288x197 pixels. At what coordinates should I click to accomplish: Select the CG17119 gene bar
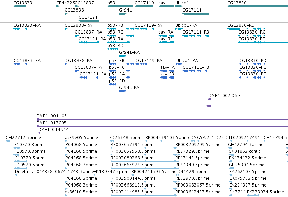[x=144, y=6]
